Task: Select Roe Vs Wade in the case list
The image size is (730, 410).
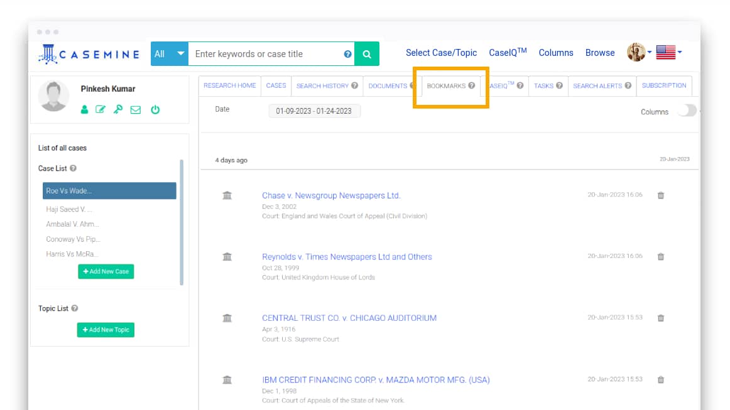Action: point(109,191)
